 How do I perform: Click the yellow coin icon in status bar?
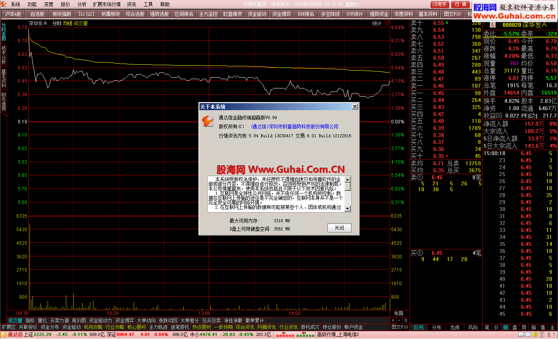click(535, 334)
